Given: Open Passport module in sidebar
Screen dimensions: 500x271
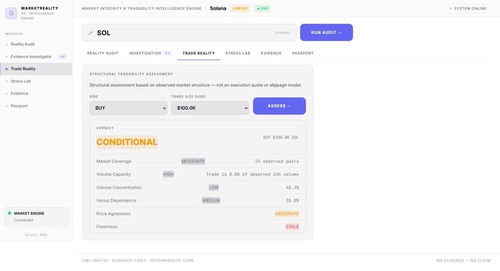Looking at the screenshot, I should 36,106.
